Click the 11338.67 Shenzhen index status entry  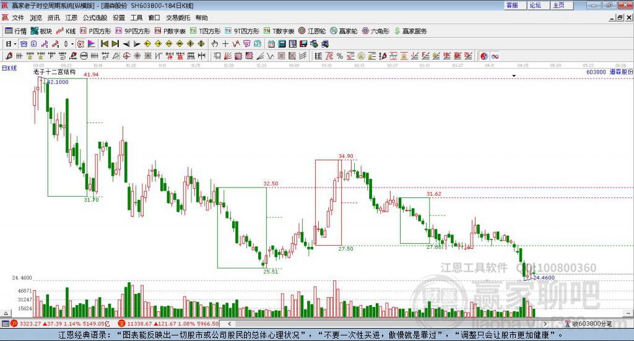pos(167,324)
